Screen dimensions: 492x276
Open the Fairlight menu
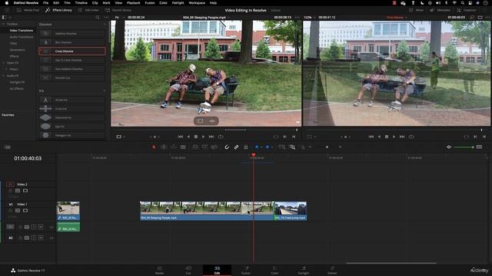[x=178, y=3]
